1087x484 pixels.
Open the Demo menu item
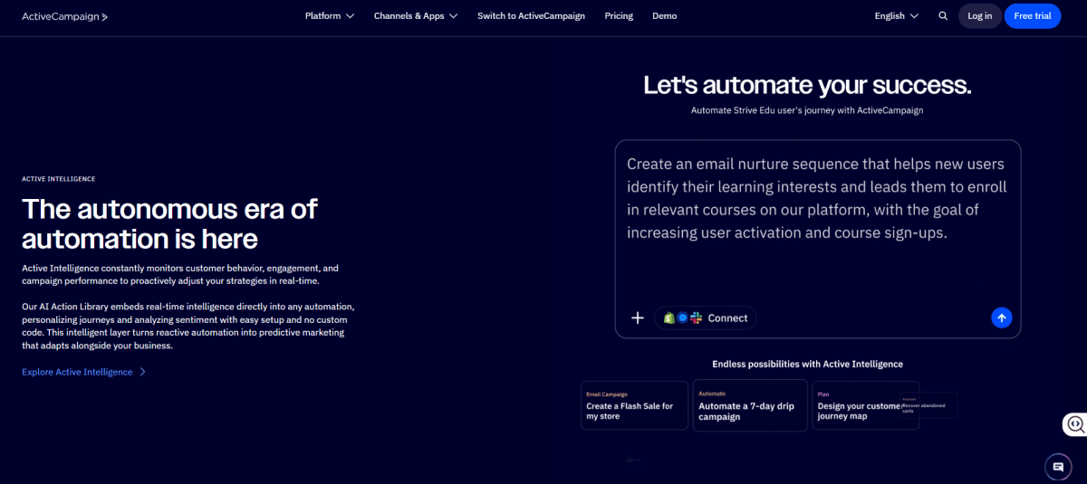pyautogui.click(x=664, y=16)
